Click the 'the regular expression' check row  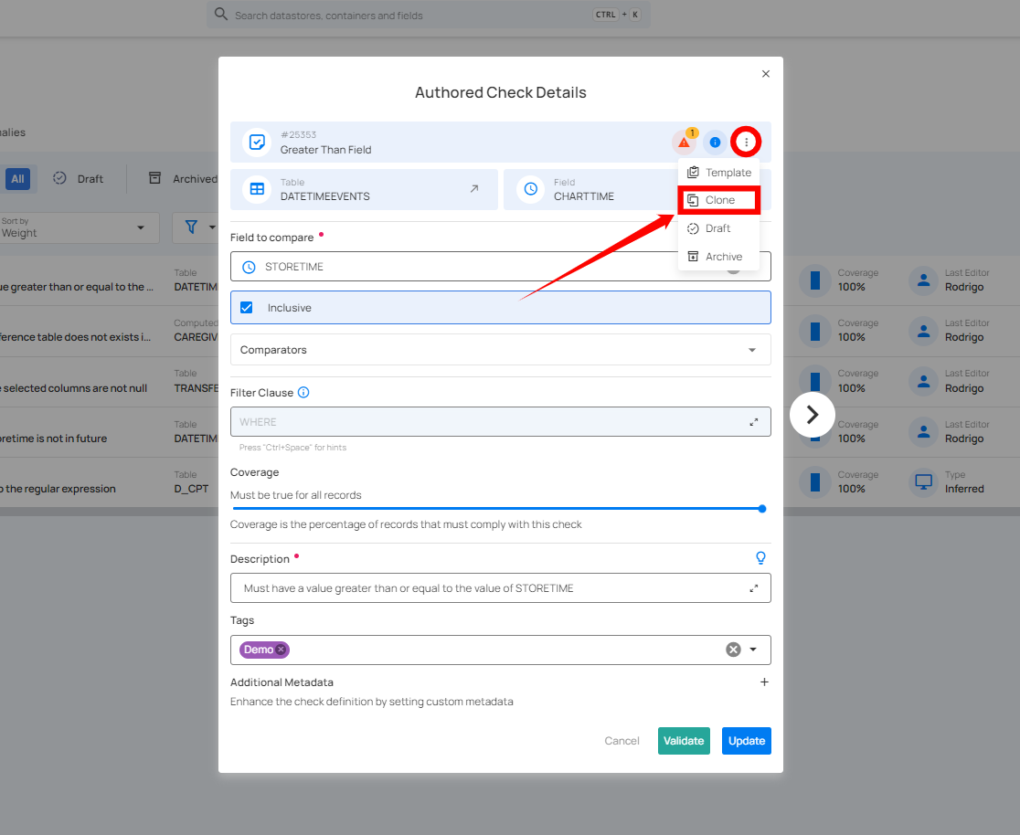tap(58, 489)
